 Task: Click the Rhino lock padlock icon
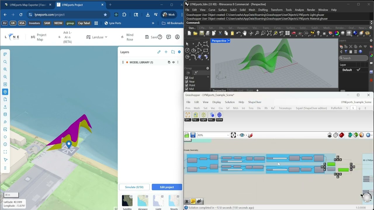pyautogui.click(x=324, y=33)
